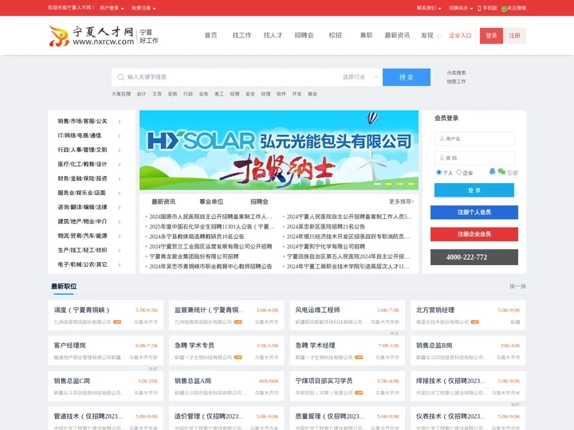The width and height of the screenshot is (574, 430).
Task: Click 换一换 to refresh jobs
Action: [x=517, y=287]
